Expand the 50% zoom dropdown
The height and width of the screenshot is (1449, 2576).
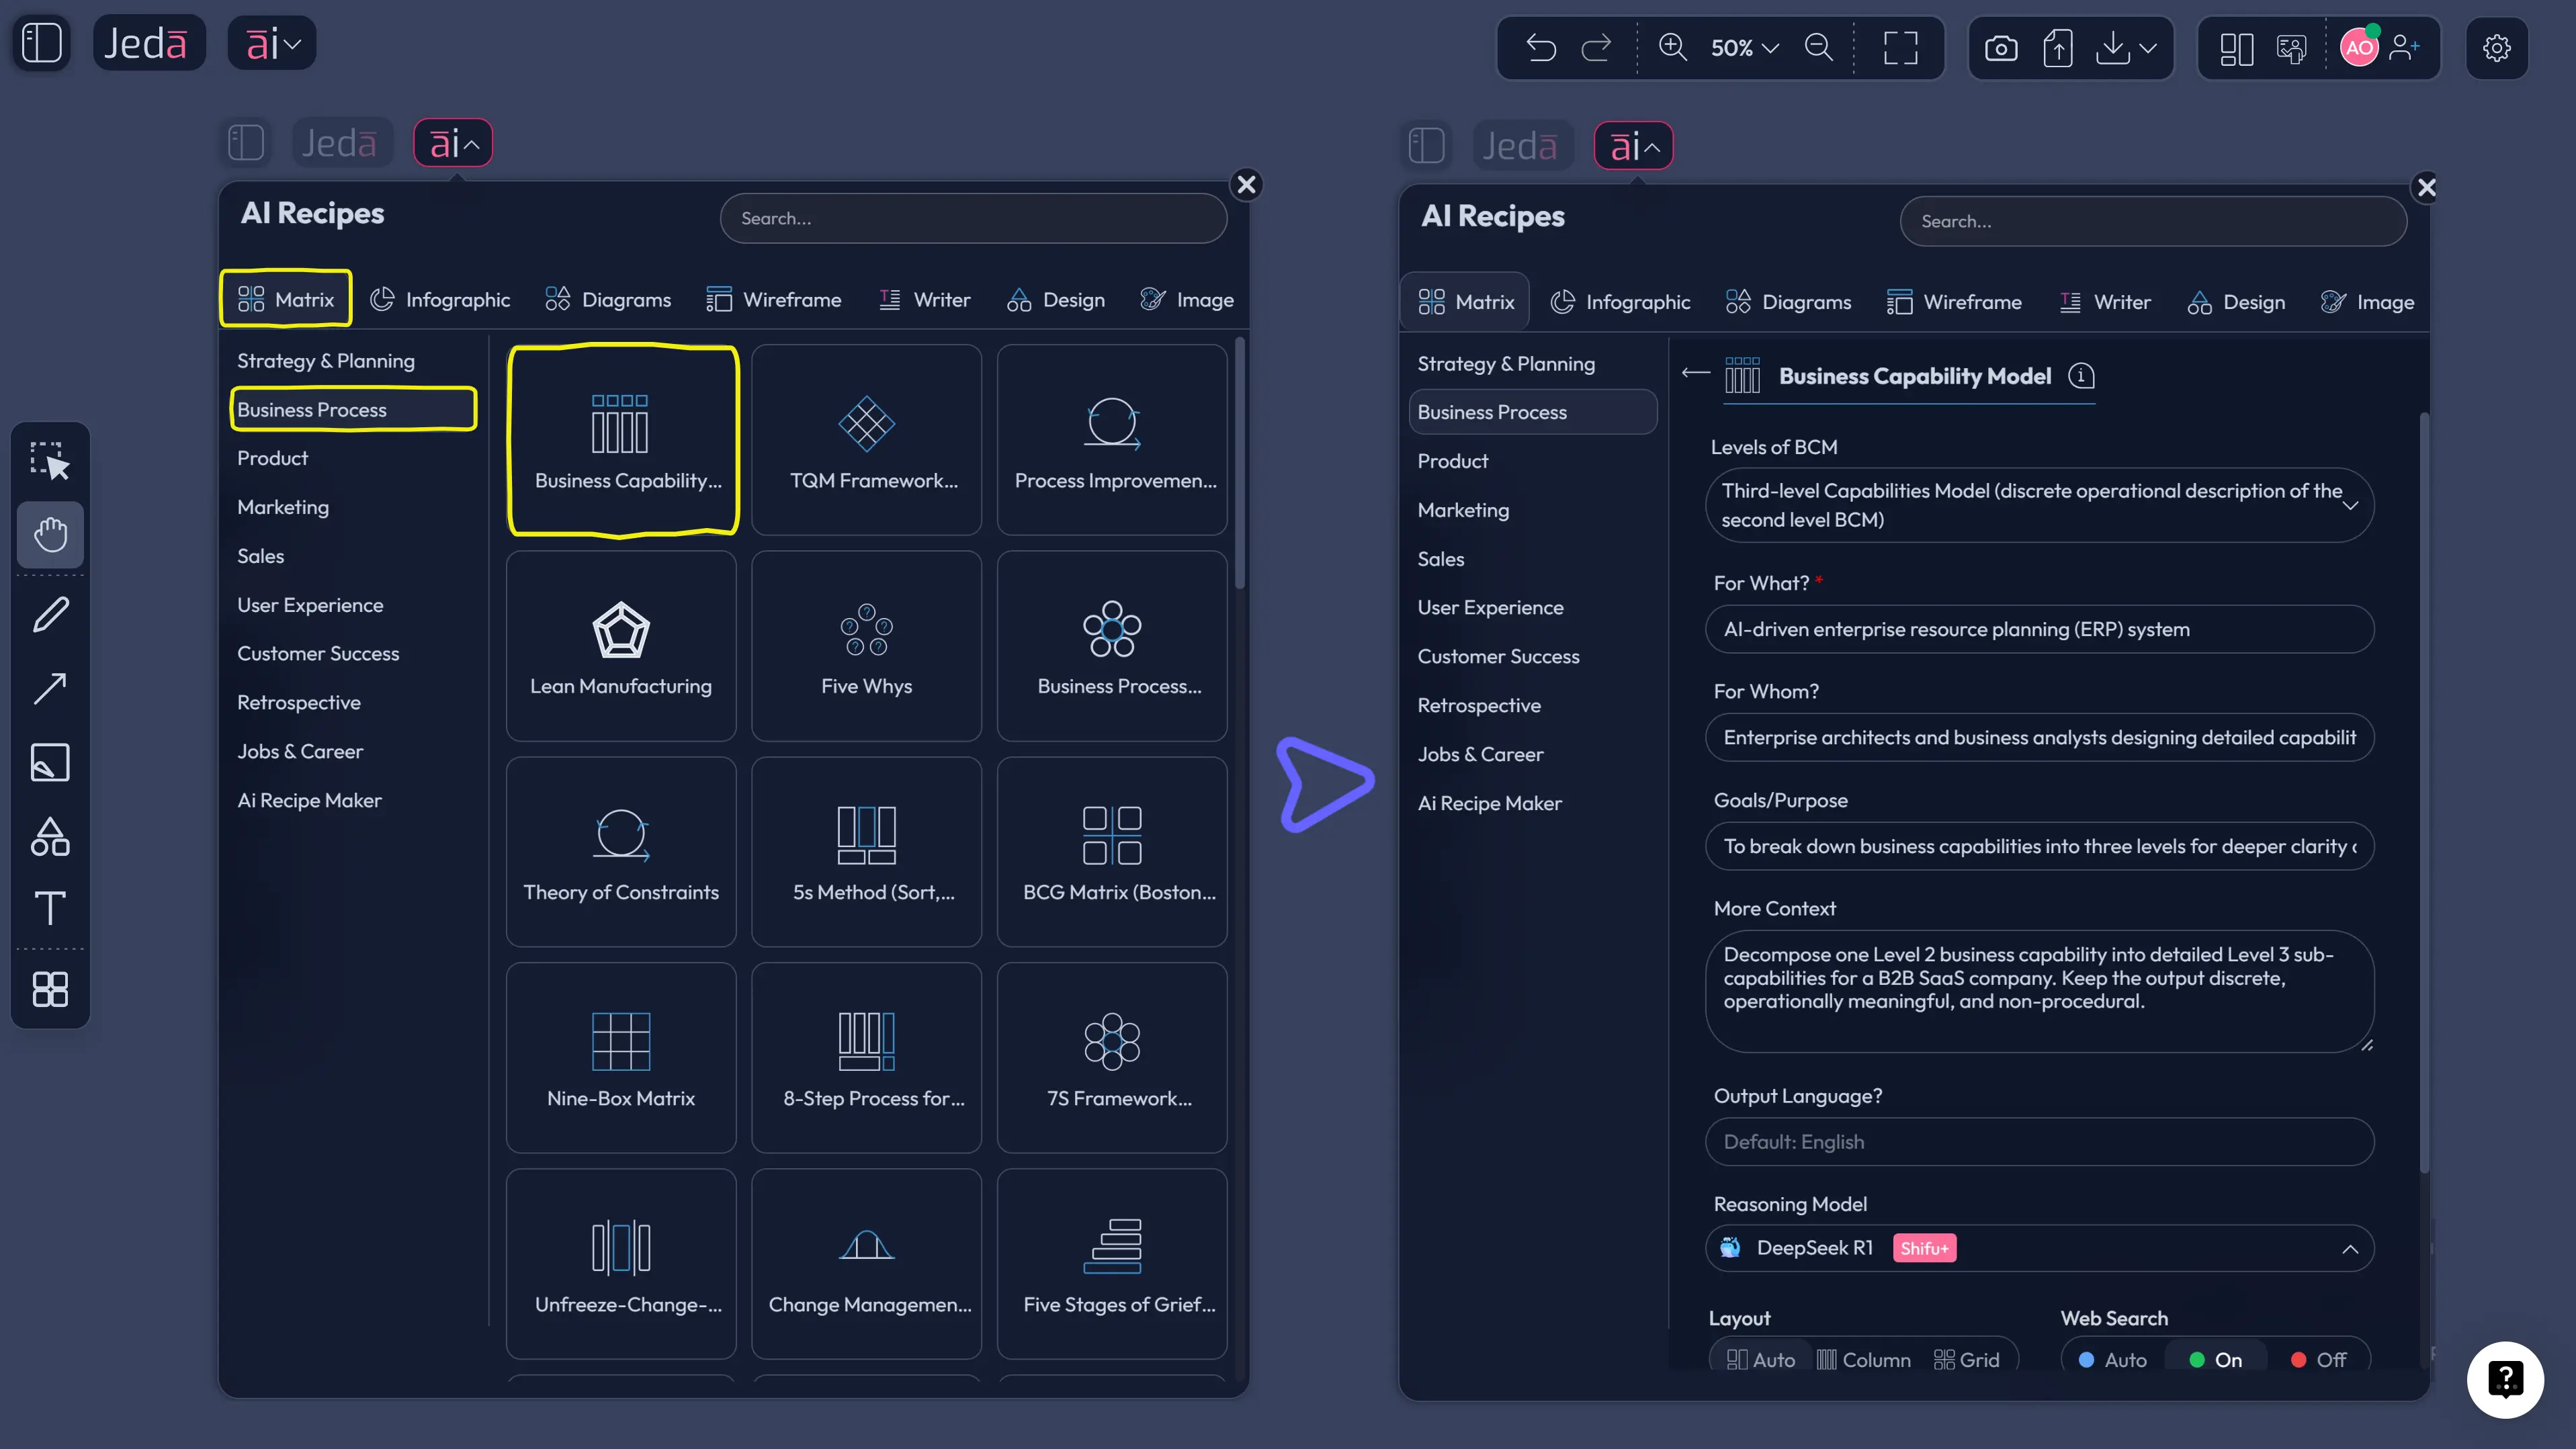1745,48
